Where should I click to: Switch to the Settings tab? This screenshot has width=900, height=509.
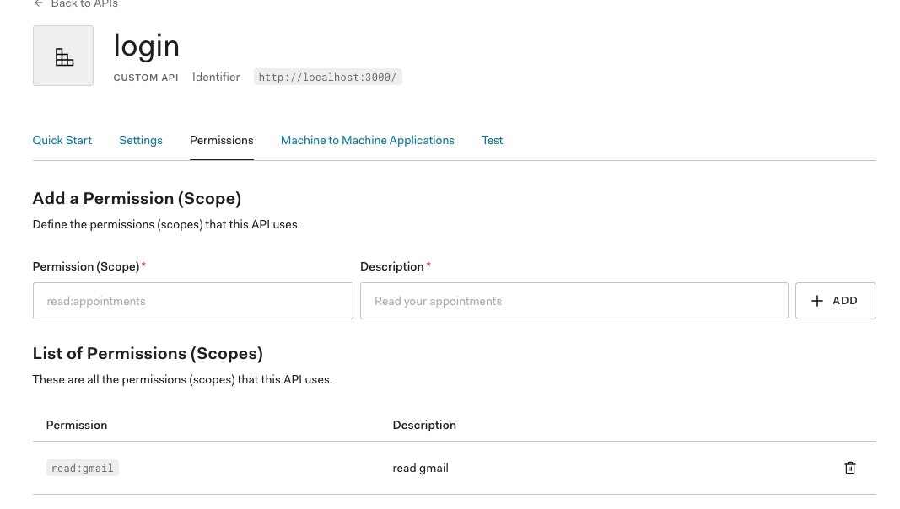(x=141, y=141)
